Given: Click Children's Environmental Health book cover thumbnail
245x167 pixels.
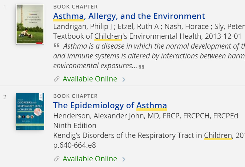Looking at the screenshot, I should pyautogui.click(x=30, y=24).
